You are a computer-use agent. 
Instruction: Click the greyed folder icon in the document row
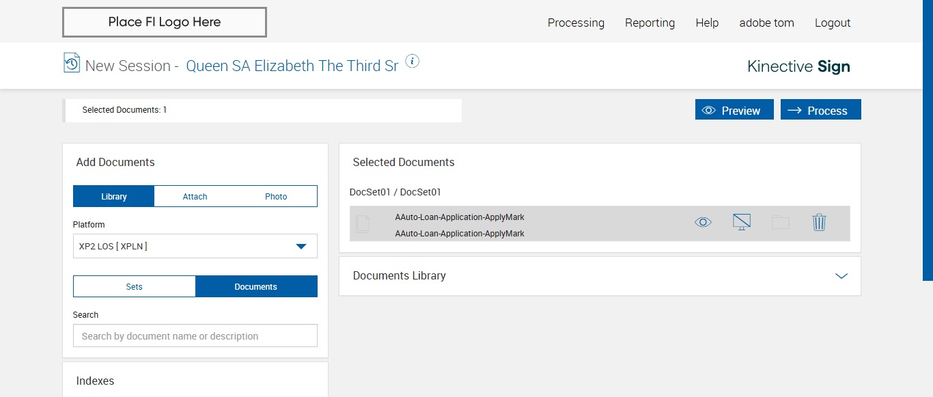[780, 222]
